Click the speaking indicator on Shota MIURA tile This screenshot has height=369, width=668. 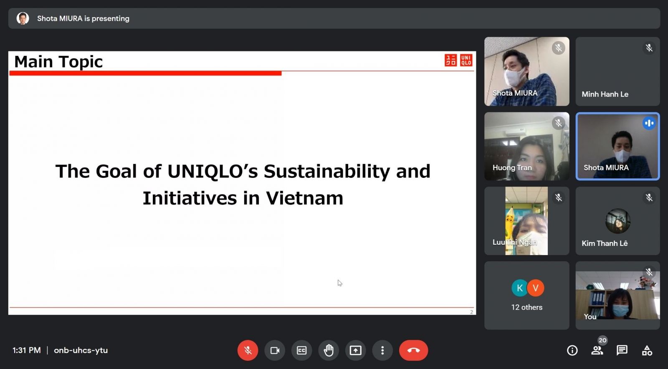coord(649,123)
